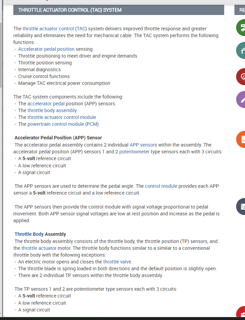Click the Throttle Actuator Control (TAC) System header bar
Screen dimensions: 245x320
tap(119, 10)
